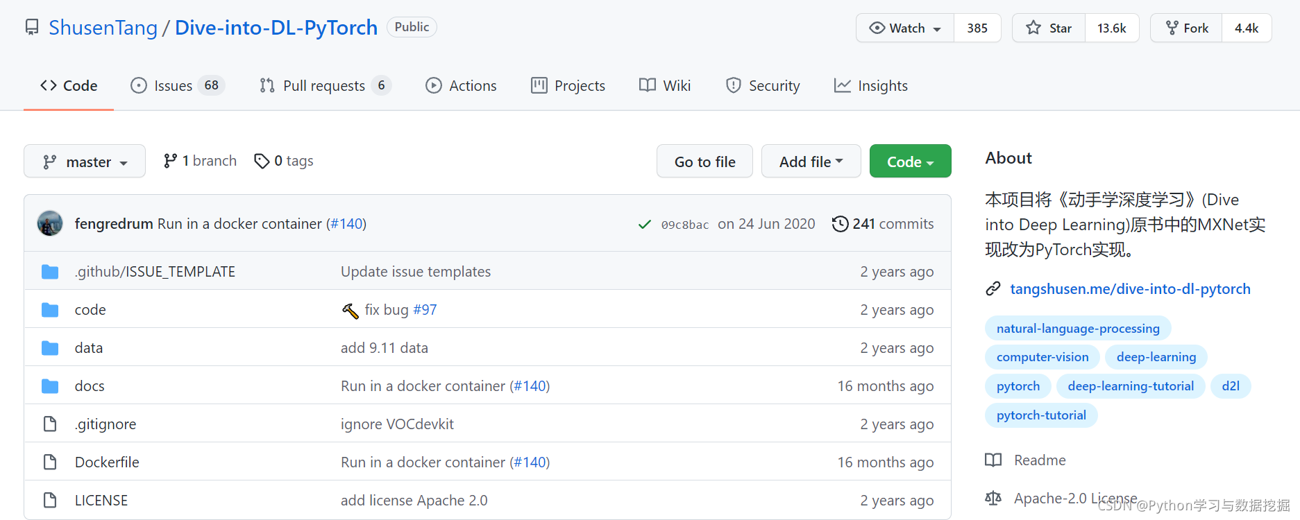
Task: Open the 1 branch link
Action: tap(200, 161)
